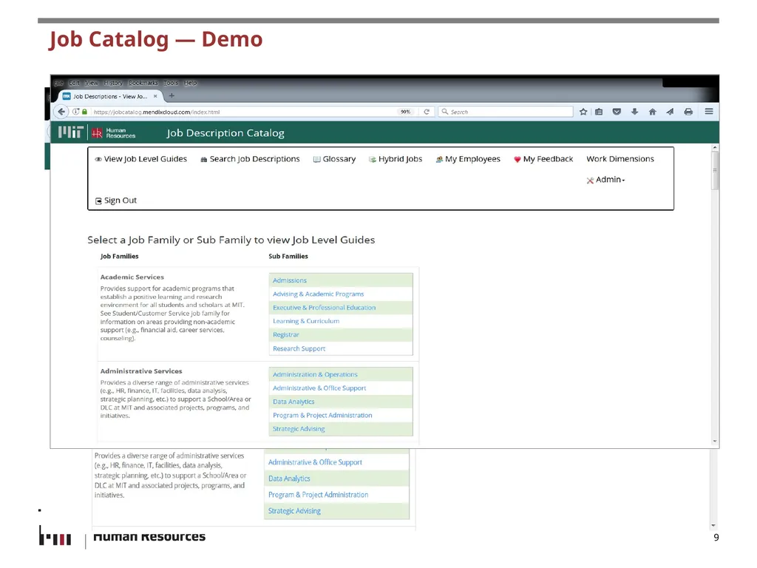The height and width of the screenshot is (568, 757).
Task: Open View Job Level Guides
Action: tap(140, 159)
